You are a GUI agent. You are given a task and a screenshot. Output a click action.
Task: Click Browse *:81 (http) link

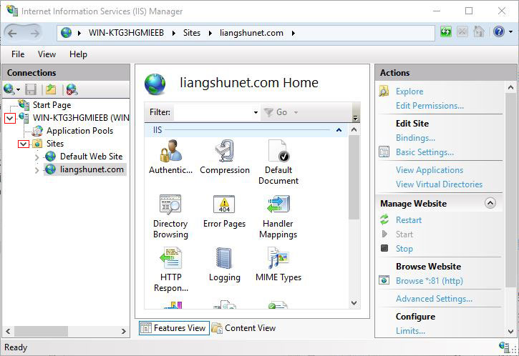[x=430, y=281]
